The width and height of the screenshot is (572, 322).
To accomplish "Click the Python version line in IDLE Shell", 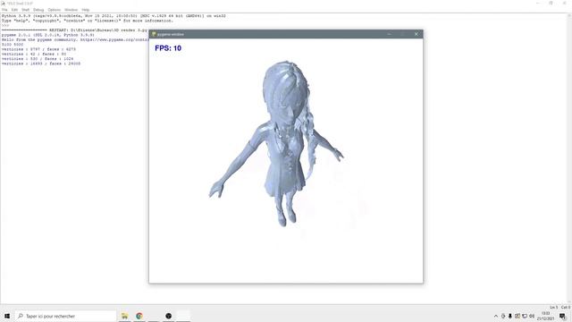I will click(114, 16).
